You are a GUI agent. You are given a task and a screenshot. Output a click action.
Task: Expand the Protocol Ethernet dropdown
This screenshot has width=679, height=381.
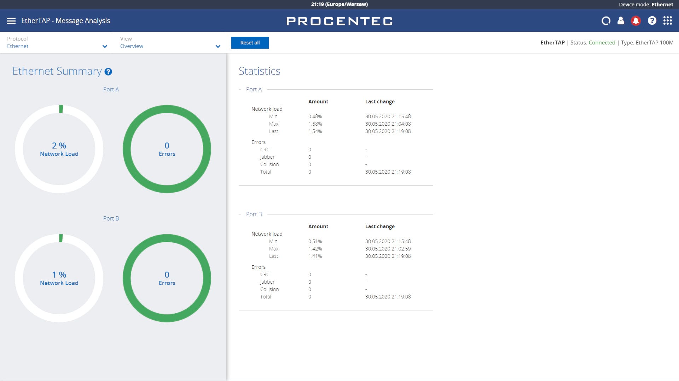57,42
